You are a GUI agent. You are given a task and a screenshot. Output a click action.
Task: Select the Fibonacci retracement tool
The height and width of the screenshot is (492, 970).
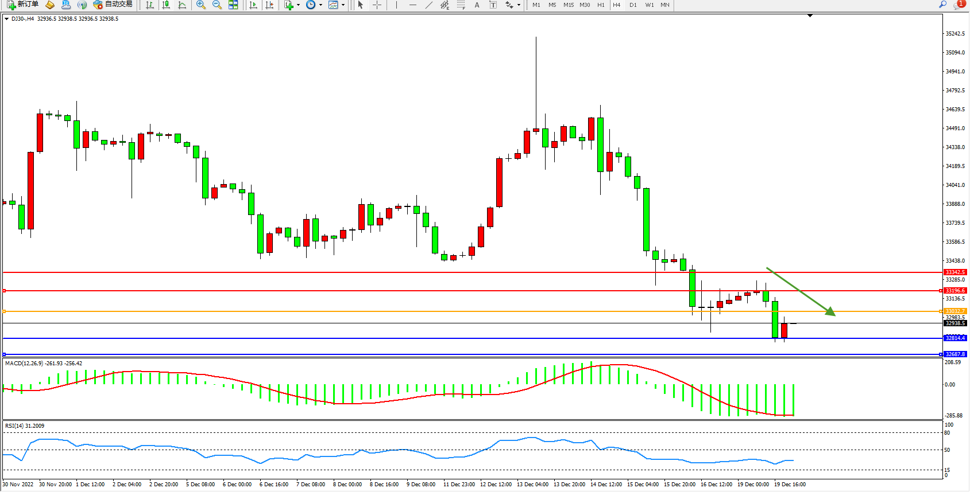[461, 5]
